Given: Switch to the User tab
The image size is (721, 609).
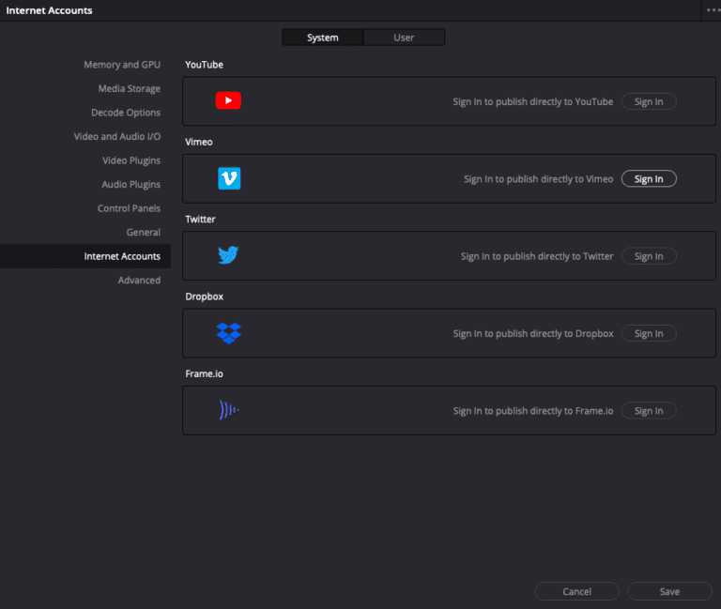Looking at the screenshot, I should [404, 38].
